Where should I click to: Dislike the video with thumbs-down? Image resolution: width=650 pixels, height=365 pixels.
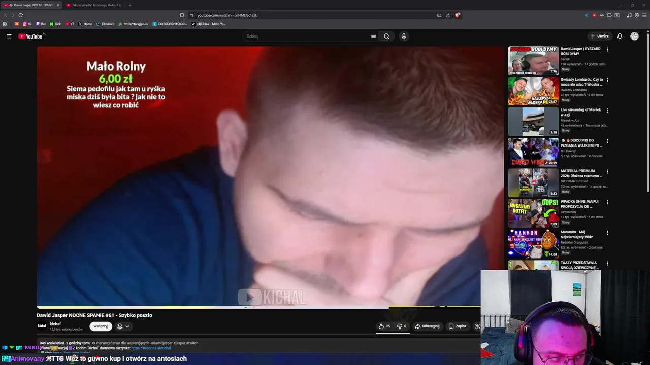click(x=402, y=326)
